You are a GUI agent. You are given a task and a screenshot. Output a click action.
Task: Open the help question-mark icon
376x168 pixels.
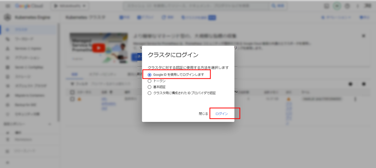point(347,6)
